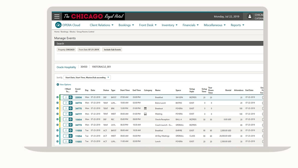Expand the row for event 34774
This screenshot has height=168, width=298.
click(x=57, y=103)
